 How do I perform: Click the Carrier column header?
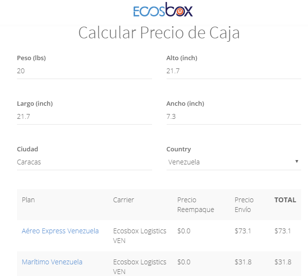[123, 200]
